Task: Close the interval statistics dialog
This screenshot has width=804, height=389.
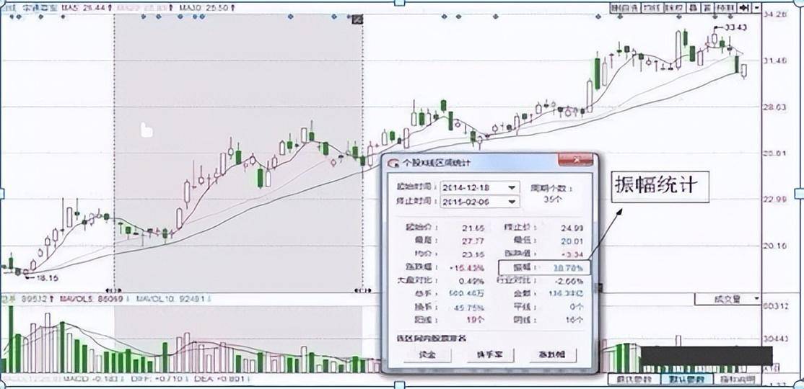Action: coord(577,159)
